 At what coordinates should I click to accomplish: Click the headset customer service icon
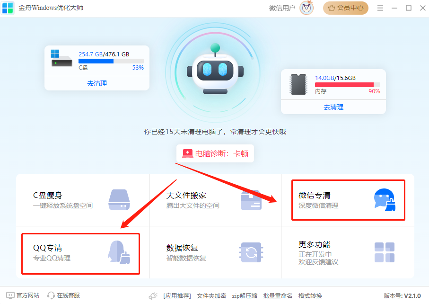[x=51, y=295]
